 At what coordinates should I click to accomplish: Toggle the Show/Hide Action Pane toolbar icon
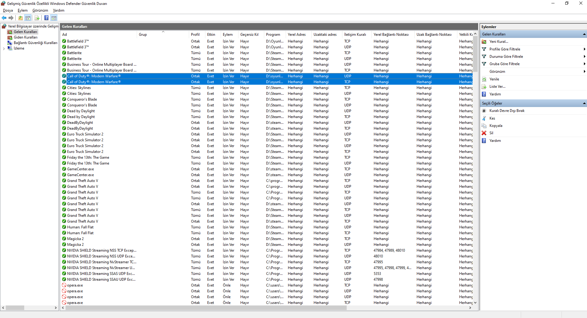click(54, 18)
